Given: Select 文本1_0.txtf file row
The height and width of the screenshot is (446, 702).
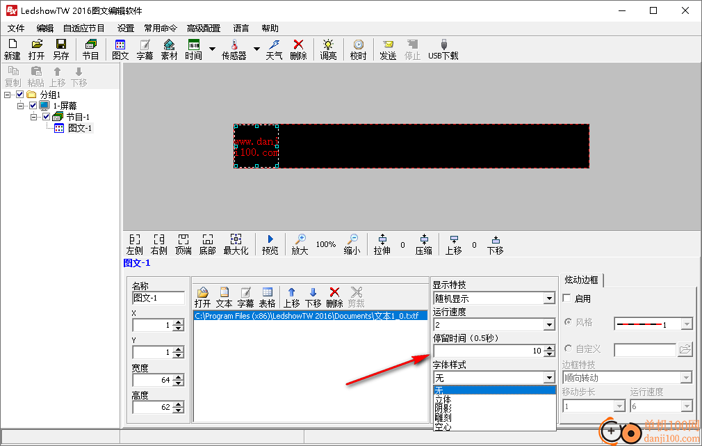Looking at the screenshot, I should 310,316.
